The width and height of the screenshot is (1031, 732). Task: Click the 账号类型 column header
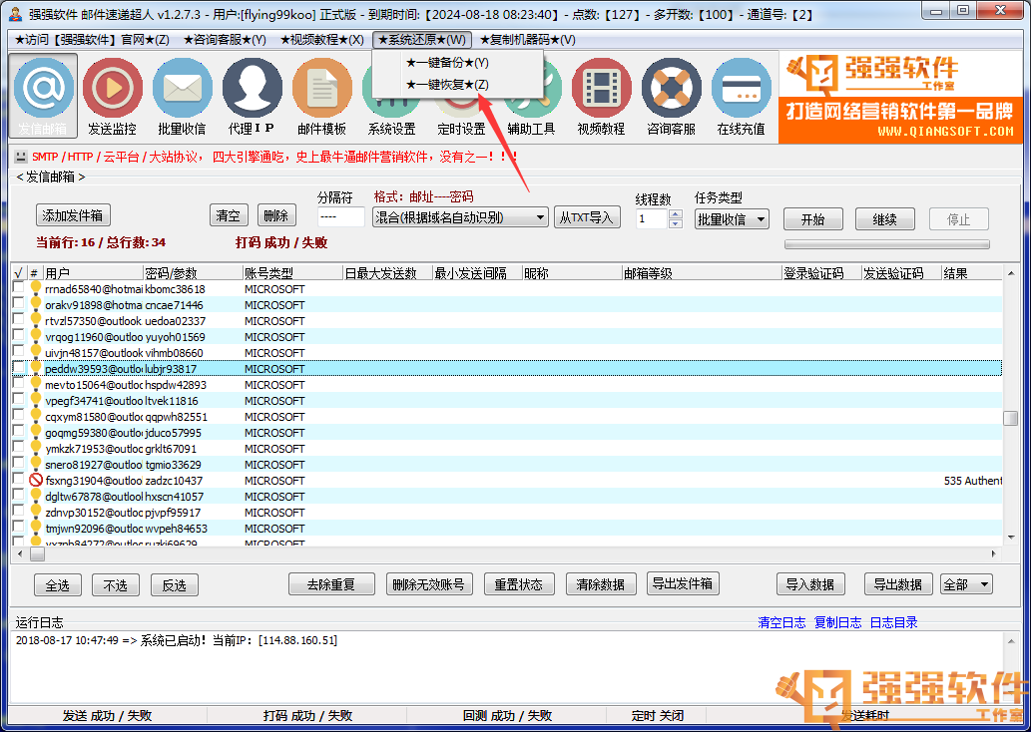[x=292, y=273]
